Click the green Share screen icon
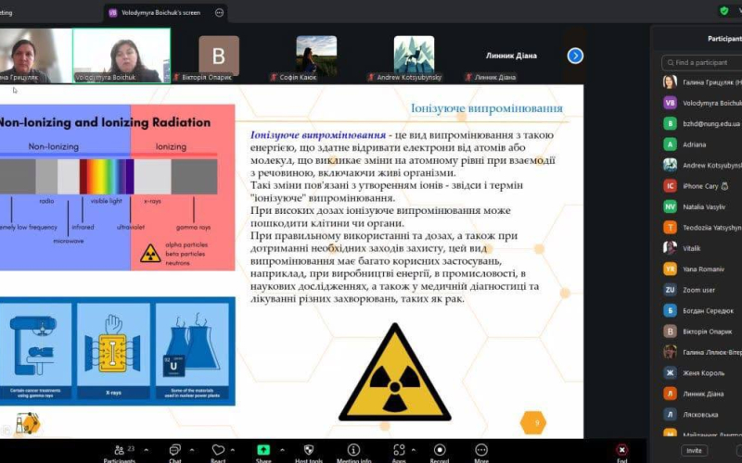This screenshot has width=742, height=463. click(x=263, y=449)
